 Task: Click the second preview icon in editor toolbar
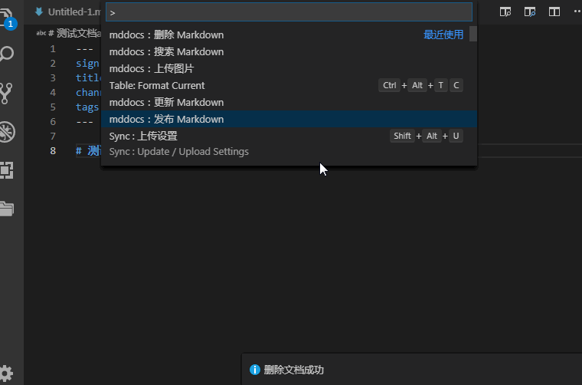530,12
